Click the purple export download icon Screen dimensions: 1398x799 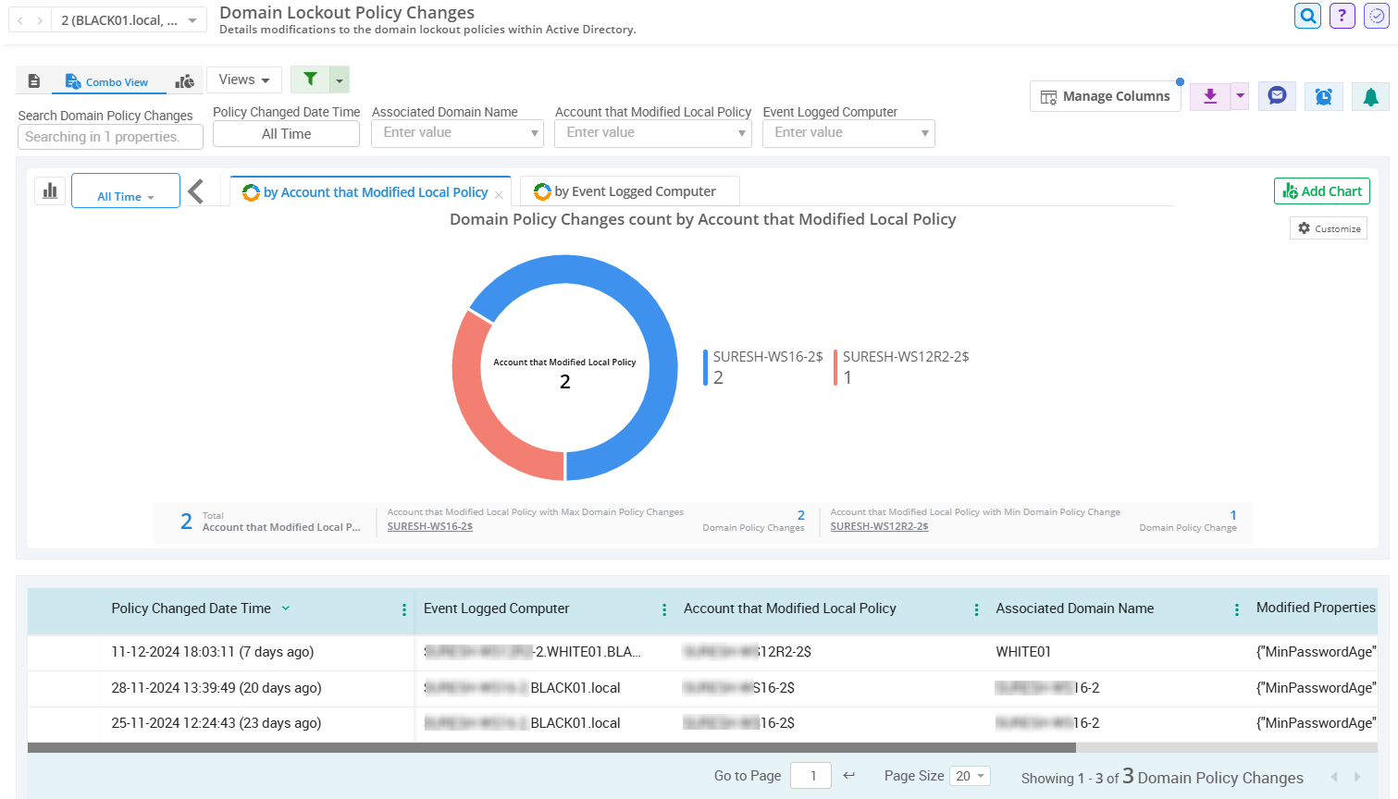click(x=1209, y=96)
